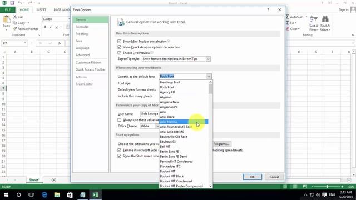Viewport: 356px width, 200px height.
Task: Click the Excel Options help question mark
Action: point(268,10)
